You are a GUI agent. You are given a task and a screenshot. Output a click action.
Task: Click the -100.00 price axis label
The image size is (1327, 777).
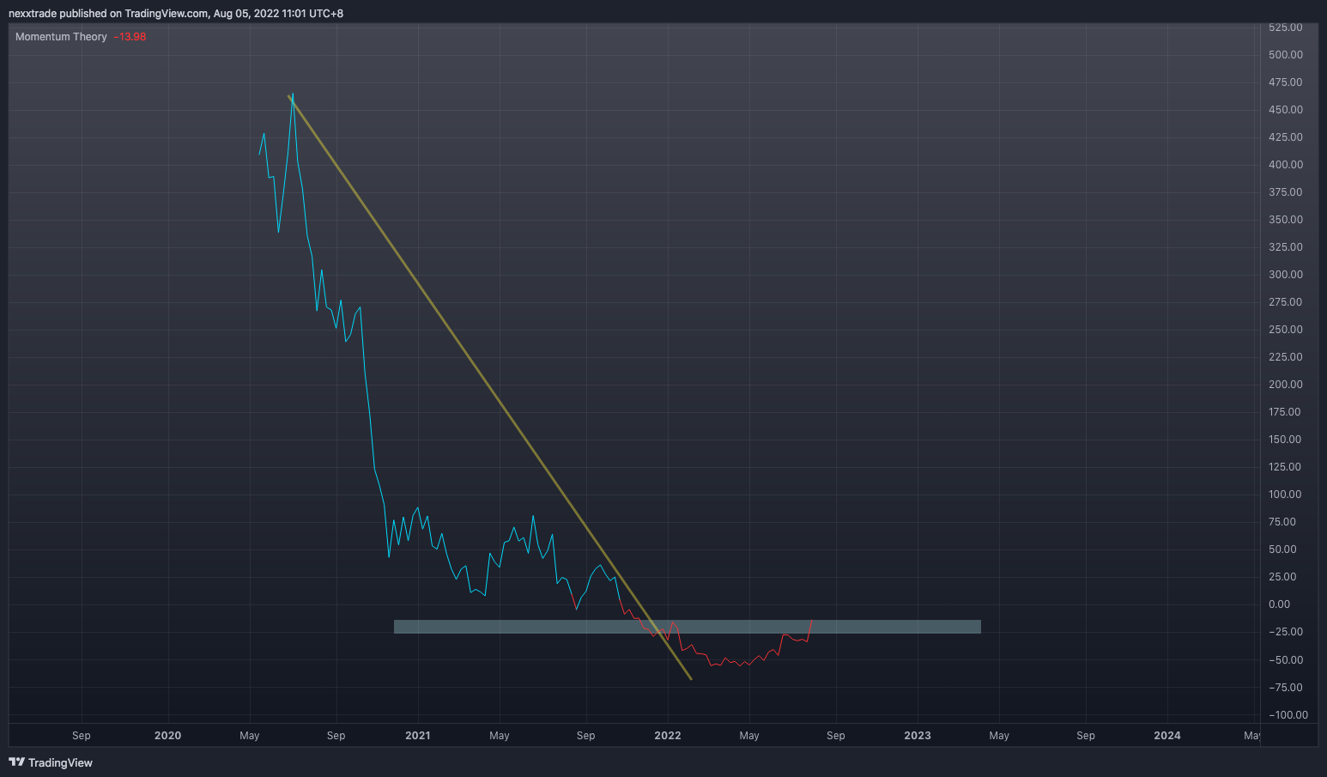pyautogui.click(x=1288, y=715)
